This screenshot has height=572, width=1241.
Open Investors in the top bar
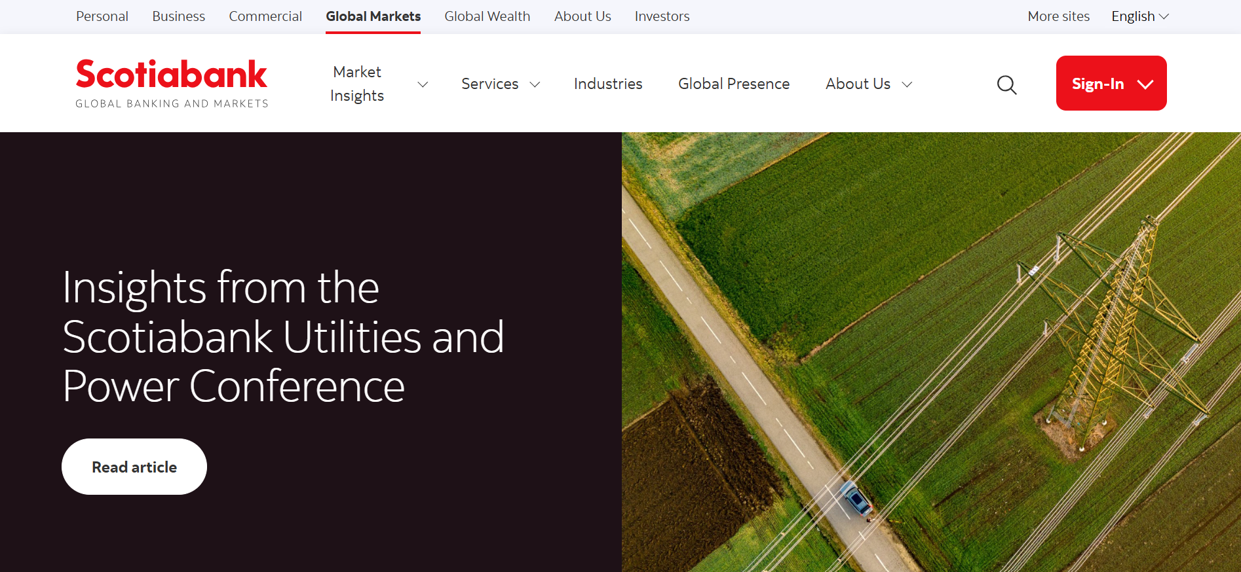click(662, 16)
